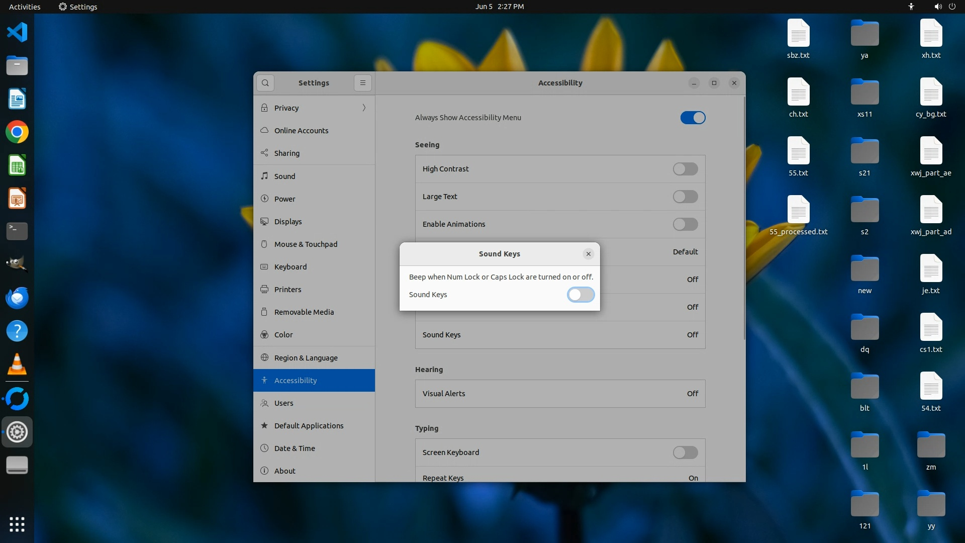Close the Sound Keys dialog
Image resolution: width=965 pixels, height=543 pixels.
point(588,254)
